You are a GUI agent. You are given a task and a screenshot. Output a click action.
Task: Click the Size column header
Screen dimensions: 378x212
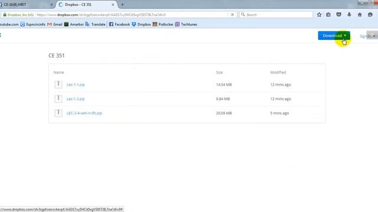click(x=219, y=72)
